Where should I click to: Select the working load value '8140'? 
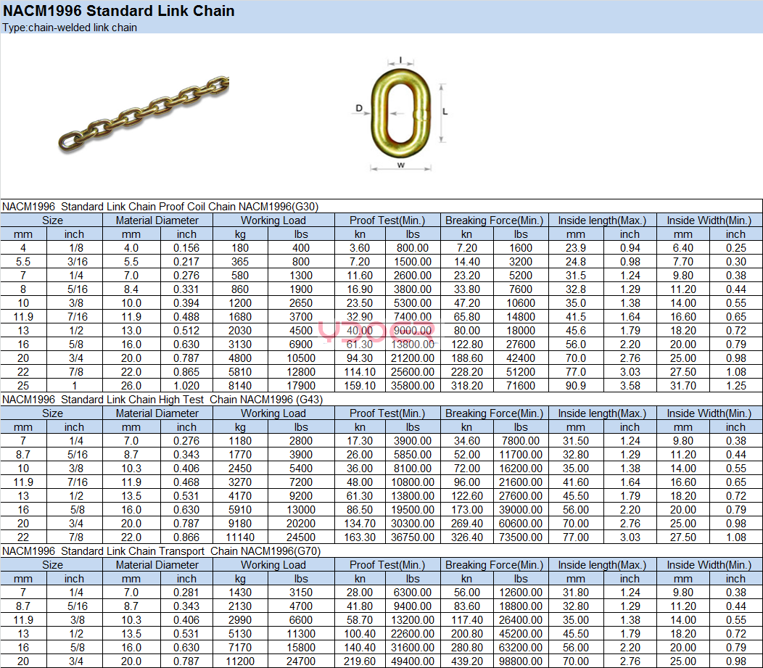point(240,386)
